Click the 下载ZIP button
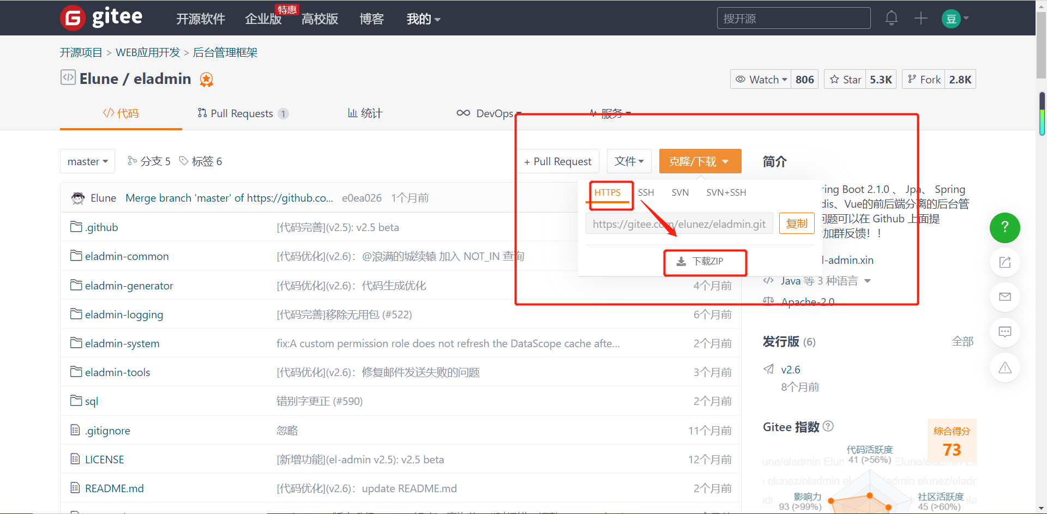The height and width of the screenshot is (514, 1047). [700, 262]
